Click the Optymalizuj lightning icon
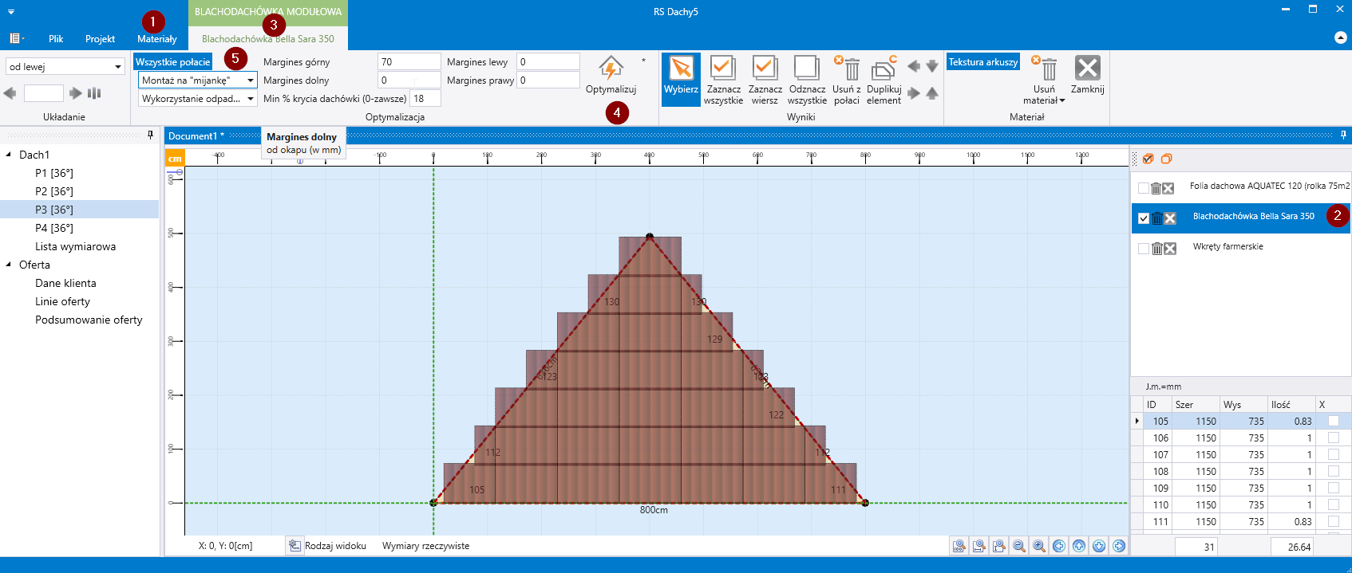 [x=611, y=69]
